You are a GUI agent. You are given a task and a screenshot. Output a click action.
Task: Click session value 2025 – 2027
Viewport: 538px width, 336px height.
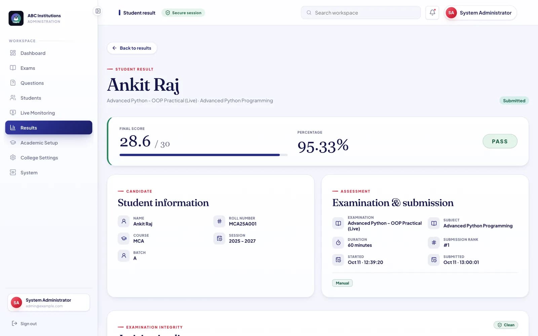(242, 241)
